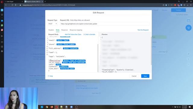Click the Opera icon on the Windows taskbar
This screenshot has height=109, width=193.
point(57,107)
